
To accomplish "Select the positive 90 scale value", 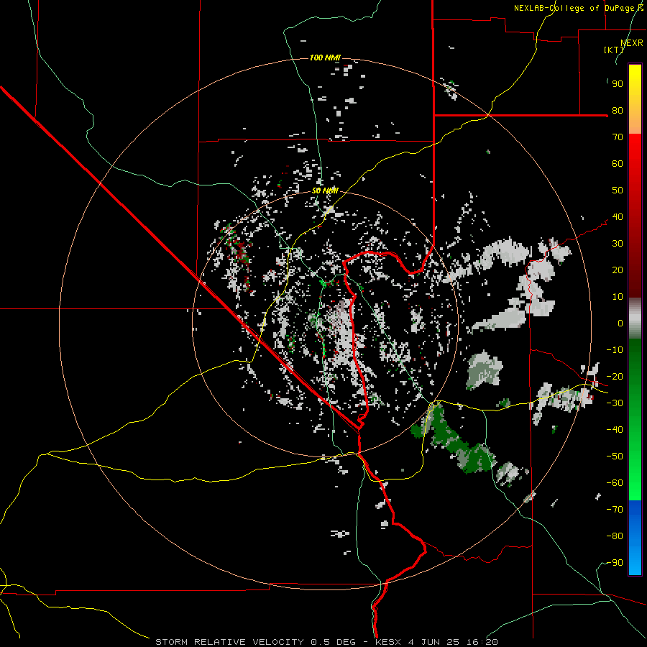I will (618, 84).
